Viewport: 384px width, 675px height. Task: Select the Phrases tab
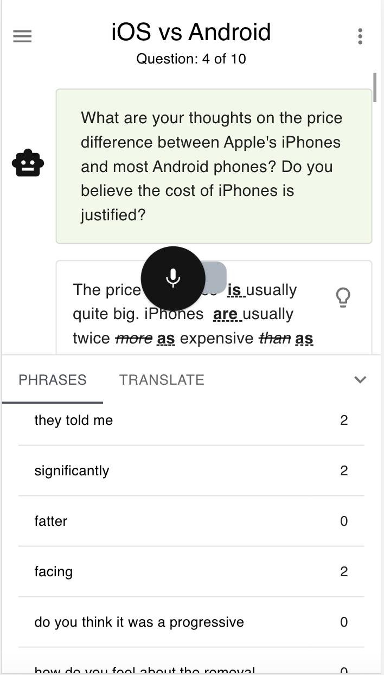click(x=53, y=380)
